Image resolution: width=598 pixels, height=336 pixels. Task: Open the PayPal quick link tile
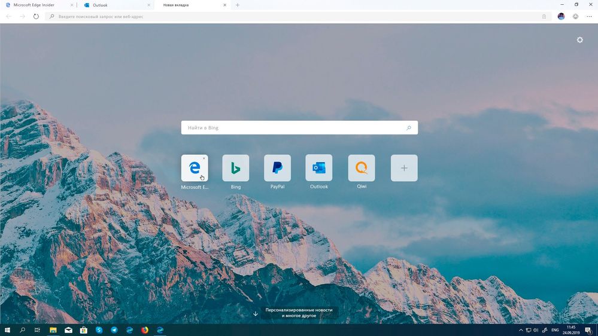277,168
